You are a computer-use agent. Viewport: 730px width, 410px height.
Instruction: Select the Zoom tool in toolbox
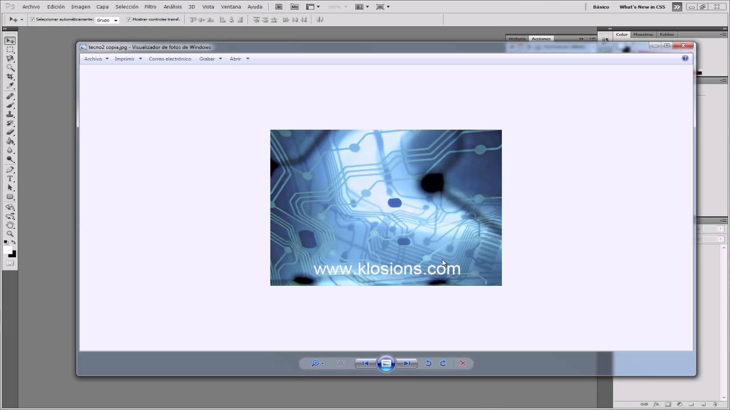[10, 234]
